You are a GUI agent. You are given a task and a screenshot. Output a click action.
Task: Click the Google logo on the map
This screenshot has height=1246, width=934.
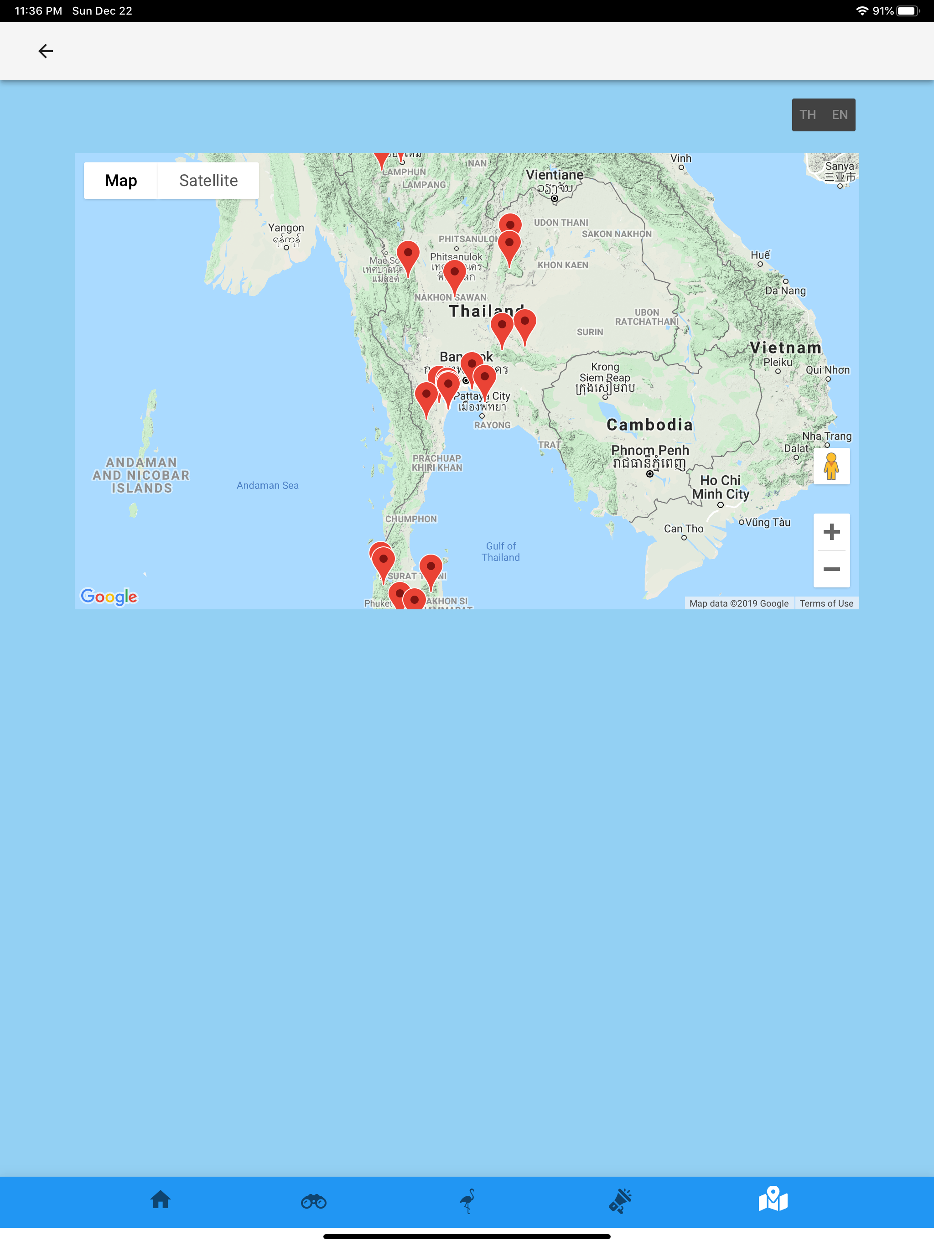(109, 597)
